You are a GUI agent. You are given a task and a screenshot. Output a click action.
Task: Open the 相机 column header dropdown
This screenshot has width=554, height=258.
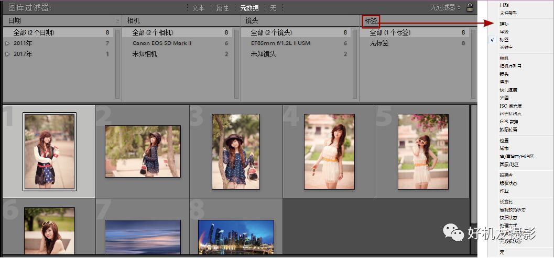[x=133, y=21]
